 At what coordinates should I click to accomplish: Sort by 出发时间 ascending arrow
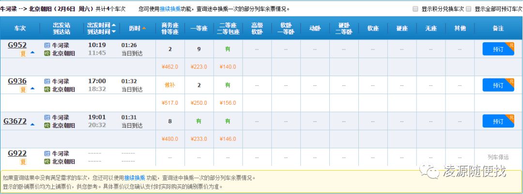click(113, 25)
